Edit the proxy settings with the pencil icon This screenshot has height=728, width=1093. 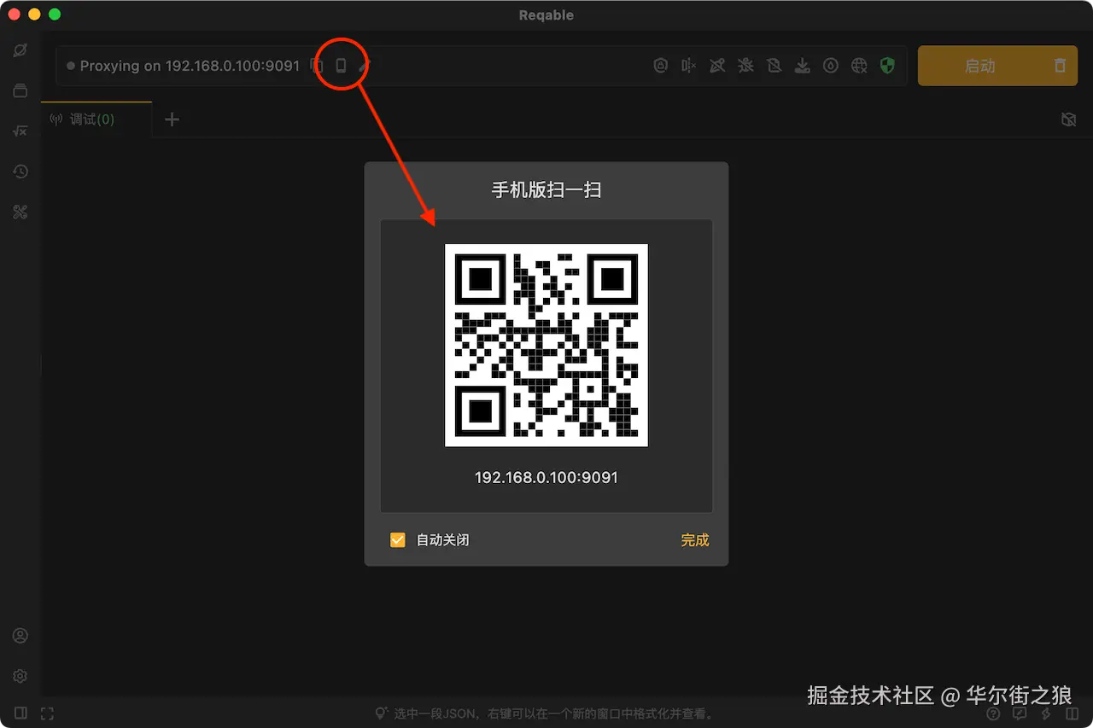(x=365, y=66)
